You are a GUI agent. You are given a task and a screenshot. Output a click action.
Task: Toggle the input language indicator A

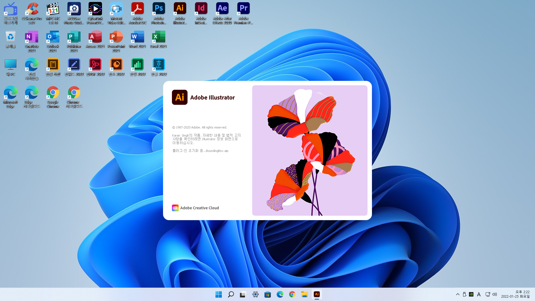click(x=479, y=294)
